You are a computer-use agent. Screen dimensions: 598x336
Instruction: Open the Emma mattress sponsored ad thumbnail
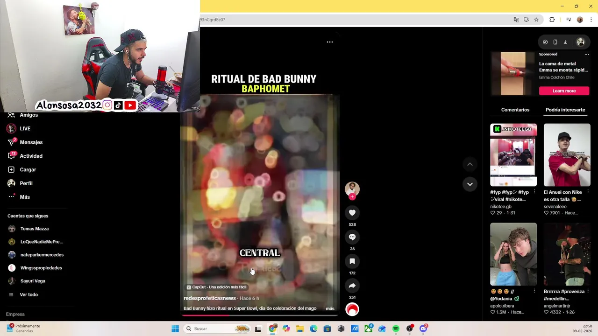point(513,73)
